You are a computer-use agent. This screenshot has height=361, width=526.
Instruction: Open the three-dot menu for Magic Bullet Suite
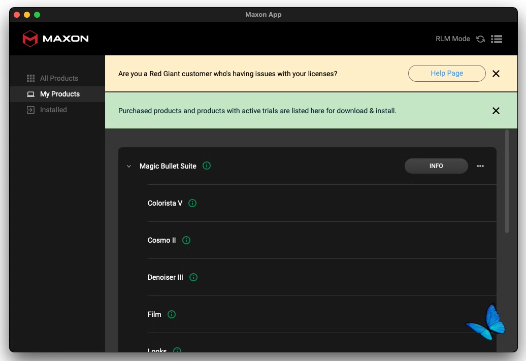(480, 166)
